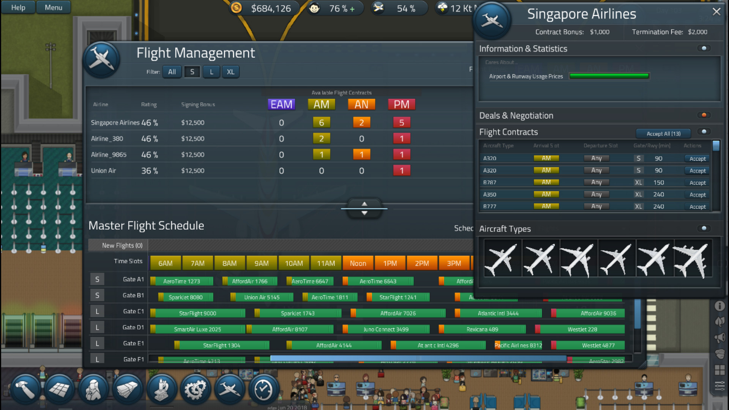
Task: Select Singapore Airlines PM slot count 5
Action: click(x=401, y=123)
